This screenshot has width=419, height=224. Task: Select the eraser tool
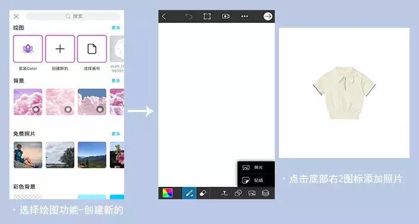[203, 193]
